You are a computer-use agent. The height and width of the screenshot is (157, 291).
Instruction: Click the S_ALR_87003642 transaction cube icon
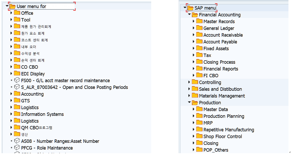[17, 87]
